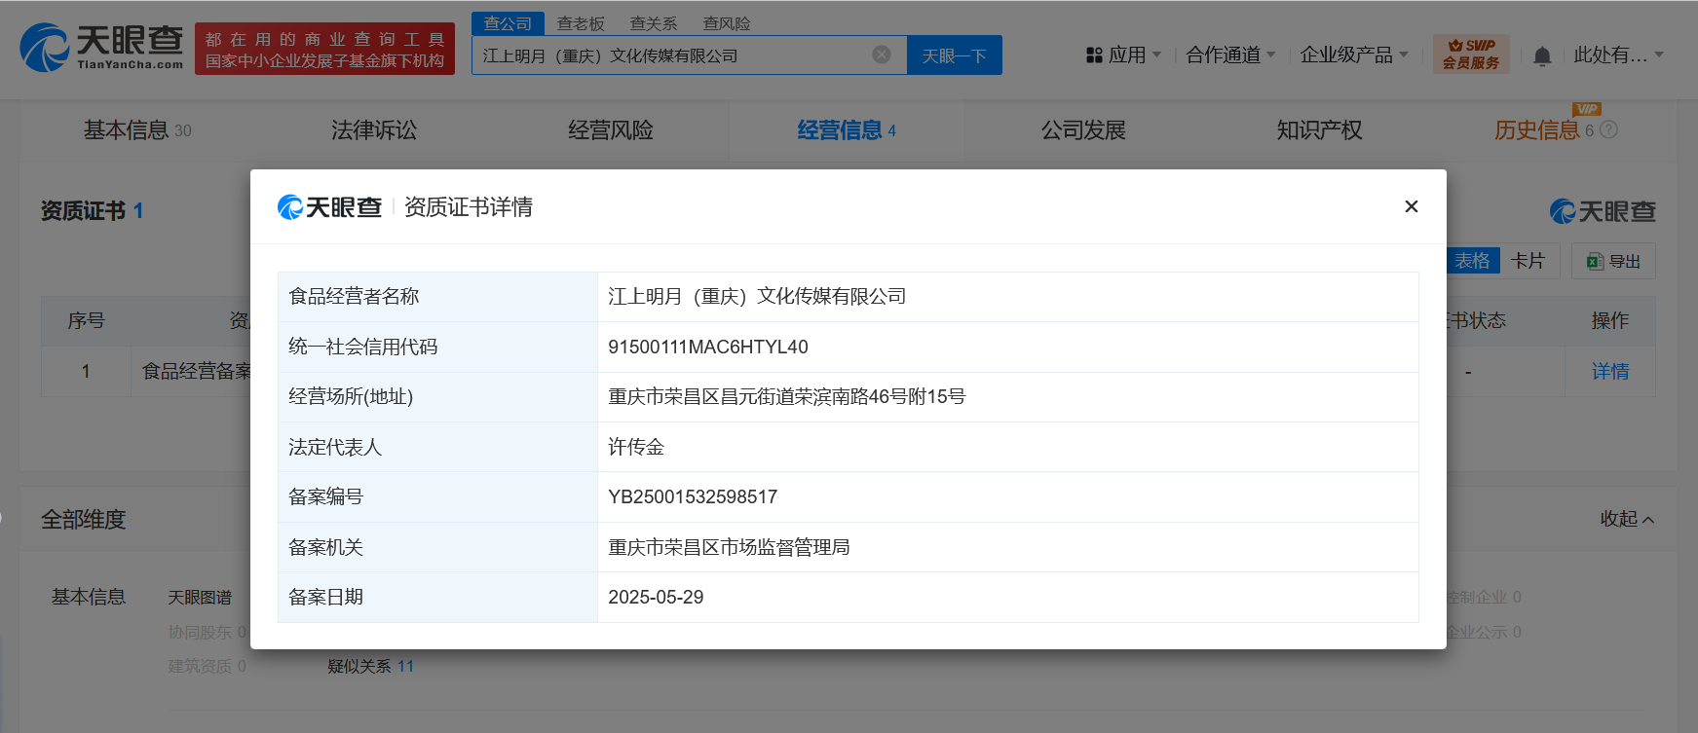Image resolution: width=1698 pixels, height=733 pixels.
Task: Click the 协同股东 0 item
Action: [207, 632]
